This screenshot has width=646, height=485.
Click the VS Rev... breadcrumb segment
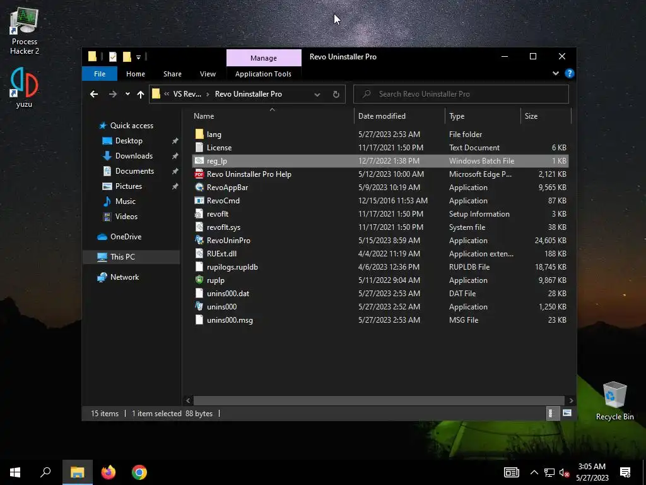[187, 94]
